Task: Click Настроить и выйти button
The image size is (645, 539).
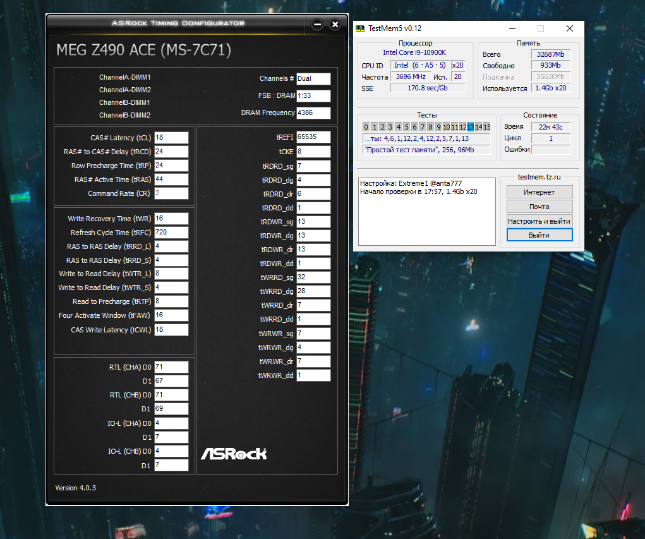Action: tap(540, 221)
